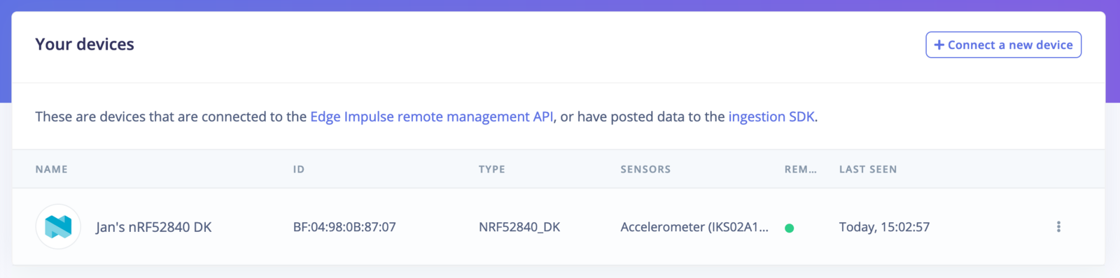Image resolution: width=1120 pixels, height=278 pixels.
Task: Open the Edge Impulse remote management API link
Action: [432, 117]
